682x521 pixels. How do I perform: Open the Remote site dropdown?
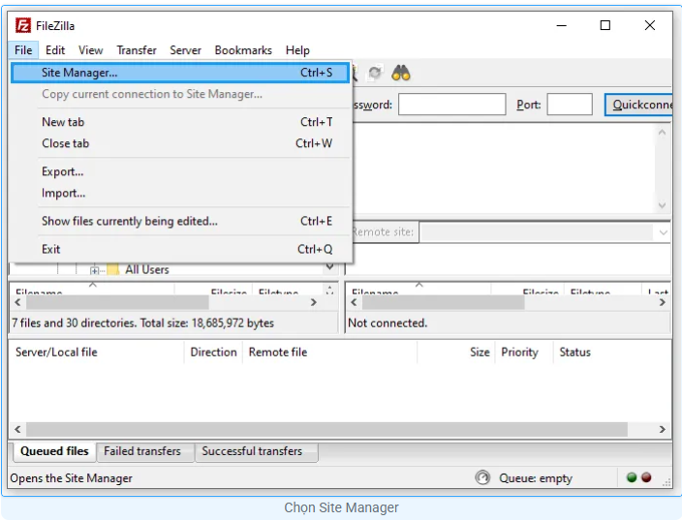(663, 232)
